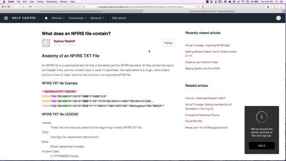Open the View menu

(x=32, y=2)
